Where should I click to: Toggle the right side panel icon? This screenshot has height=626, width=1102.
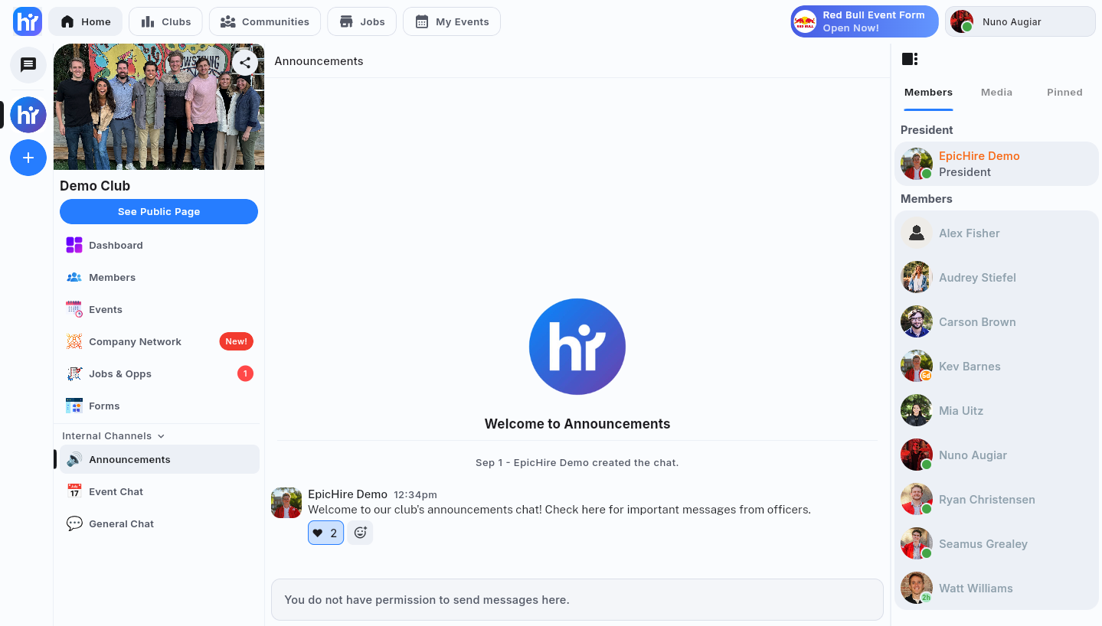pos(910,59)
